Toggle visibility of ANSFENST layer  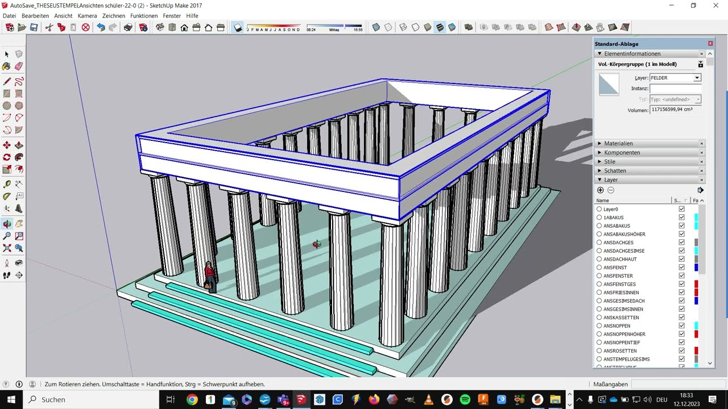pos(681,268)
